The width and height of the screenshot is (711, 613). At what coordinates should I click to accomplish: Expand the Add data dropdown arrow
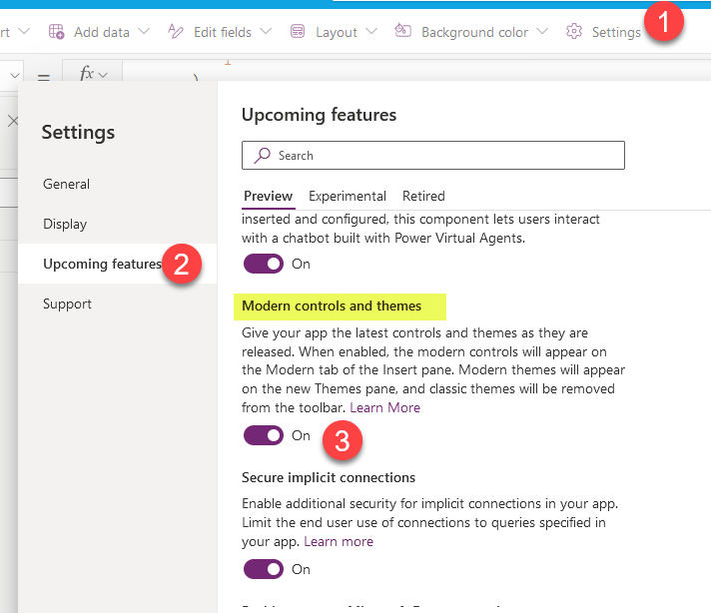click(144, 32)
